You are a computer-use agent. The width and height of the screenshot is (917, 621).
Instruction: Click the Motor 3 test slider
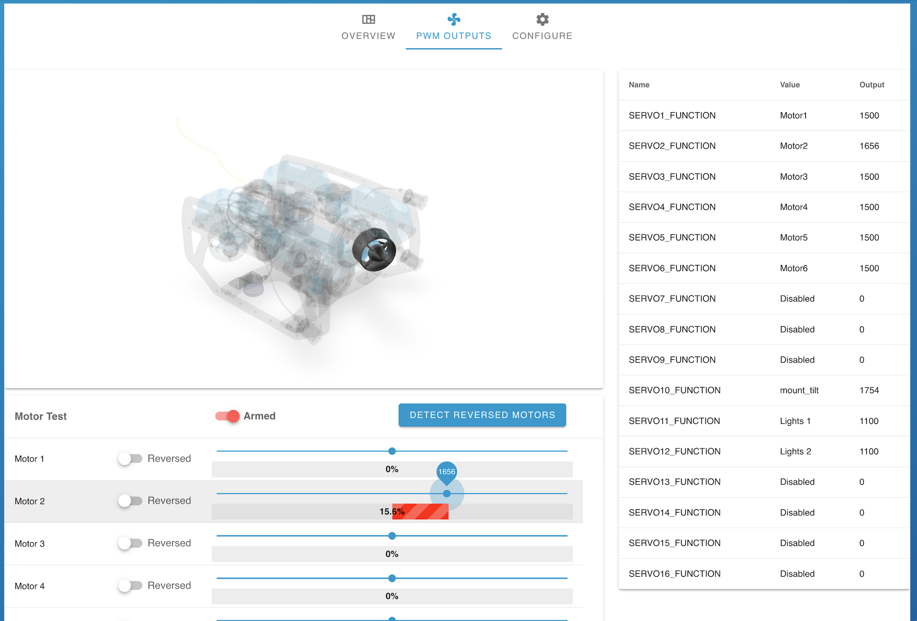click(392, 536)
